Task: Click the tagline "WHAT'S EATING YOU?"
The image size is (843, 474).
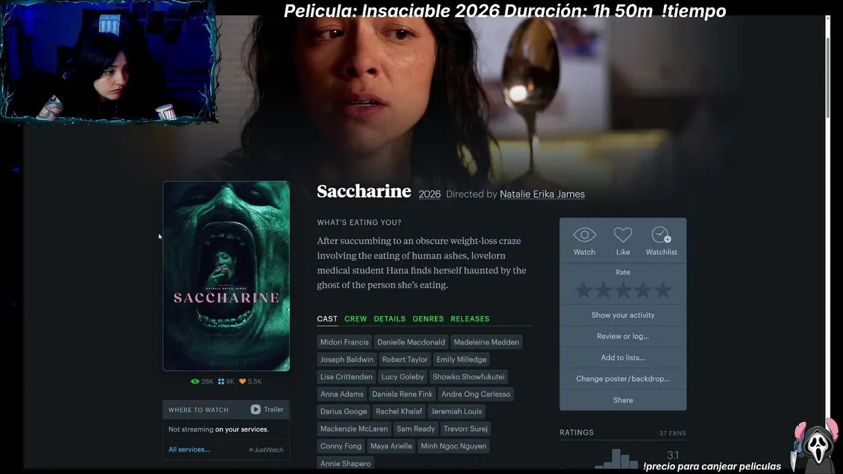Action: pos(359,223)
